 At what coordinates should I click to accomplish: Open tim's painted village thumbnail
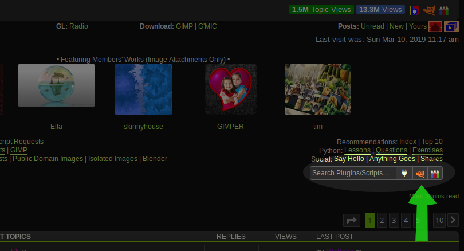pos(317,89)
